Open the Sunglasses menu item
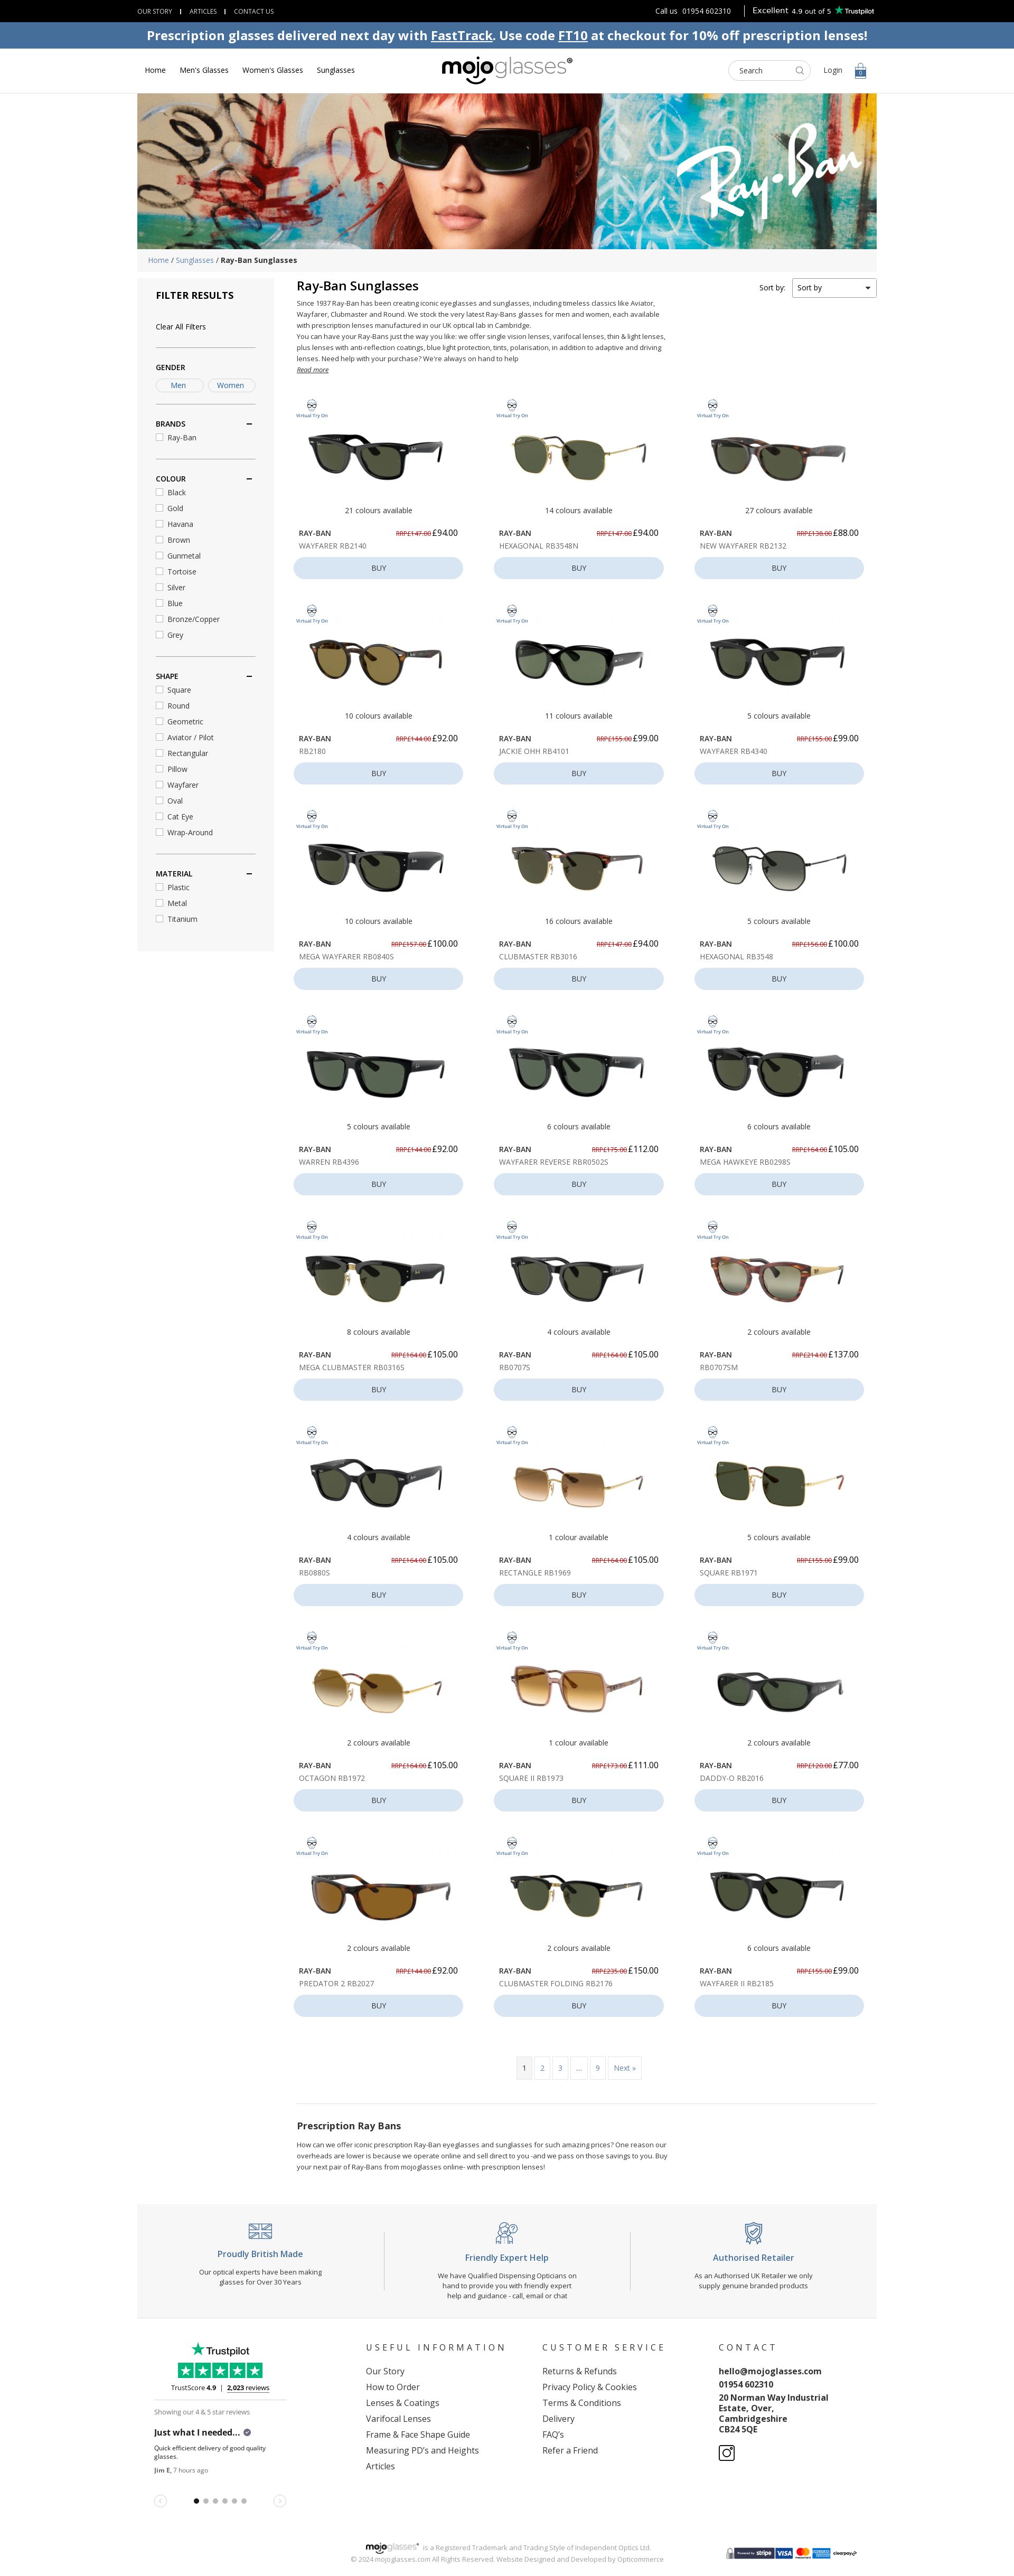 [x=335, y=70]
